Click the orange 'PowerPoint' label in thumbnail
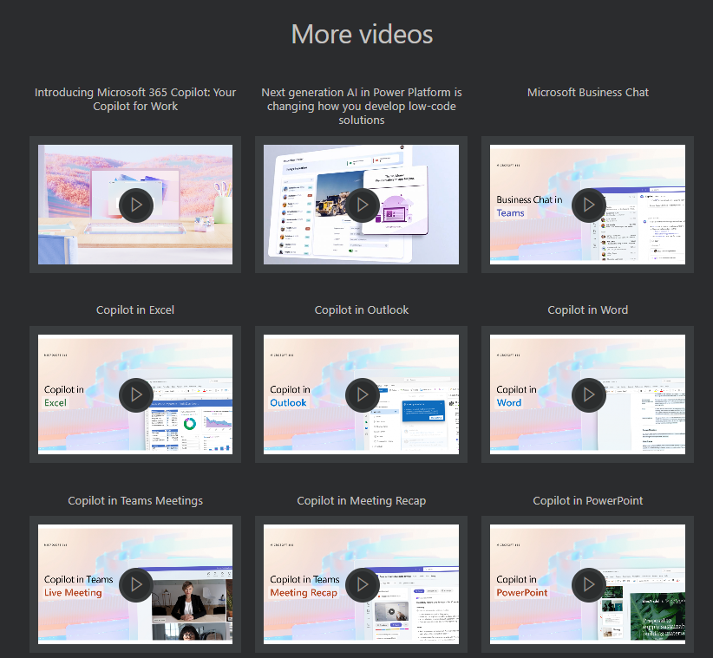 click(x=522, y=593)
